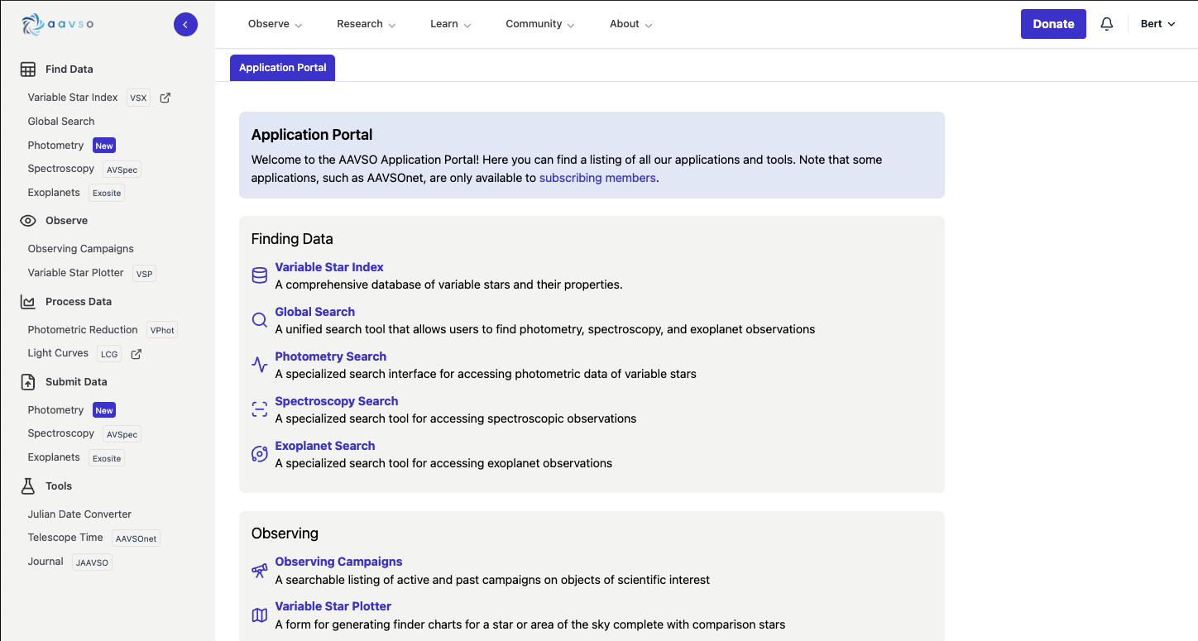This screenshot has height=641, width=1198.
Task: Click the Find Data table icon
Action: click(x=28, y=69)
